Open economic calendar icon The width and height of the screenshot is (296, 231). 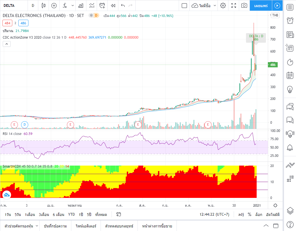pos(290,75)
